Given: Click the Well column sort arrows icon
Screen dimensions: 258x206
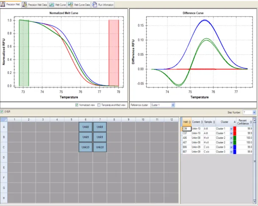Looking at the screenshot, I should [189, 122].
